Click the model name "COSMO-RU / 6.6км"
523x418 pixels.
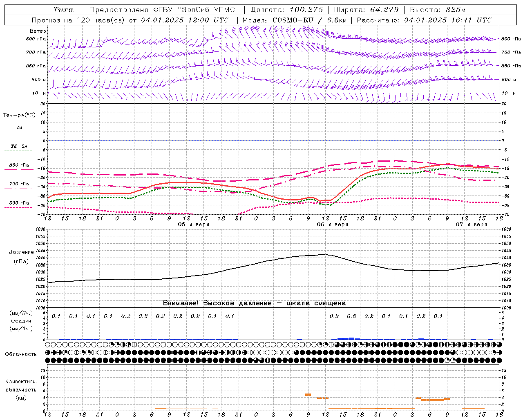[310, 20]
